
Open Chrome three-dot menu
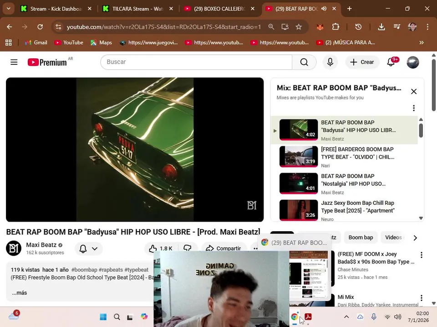[x=427, y=27]
